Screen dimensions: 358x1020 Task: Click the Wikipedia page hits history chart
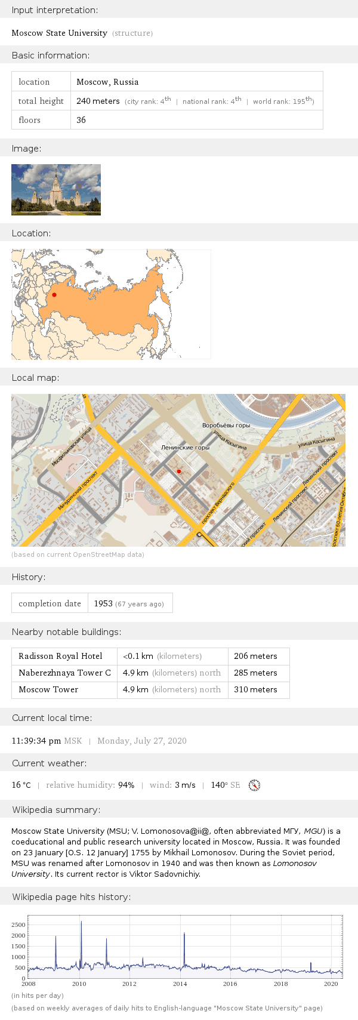pos(177,950)
